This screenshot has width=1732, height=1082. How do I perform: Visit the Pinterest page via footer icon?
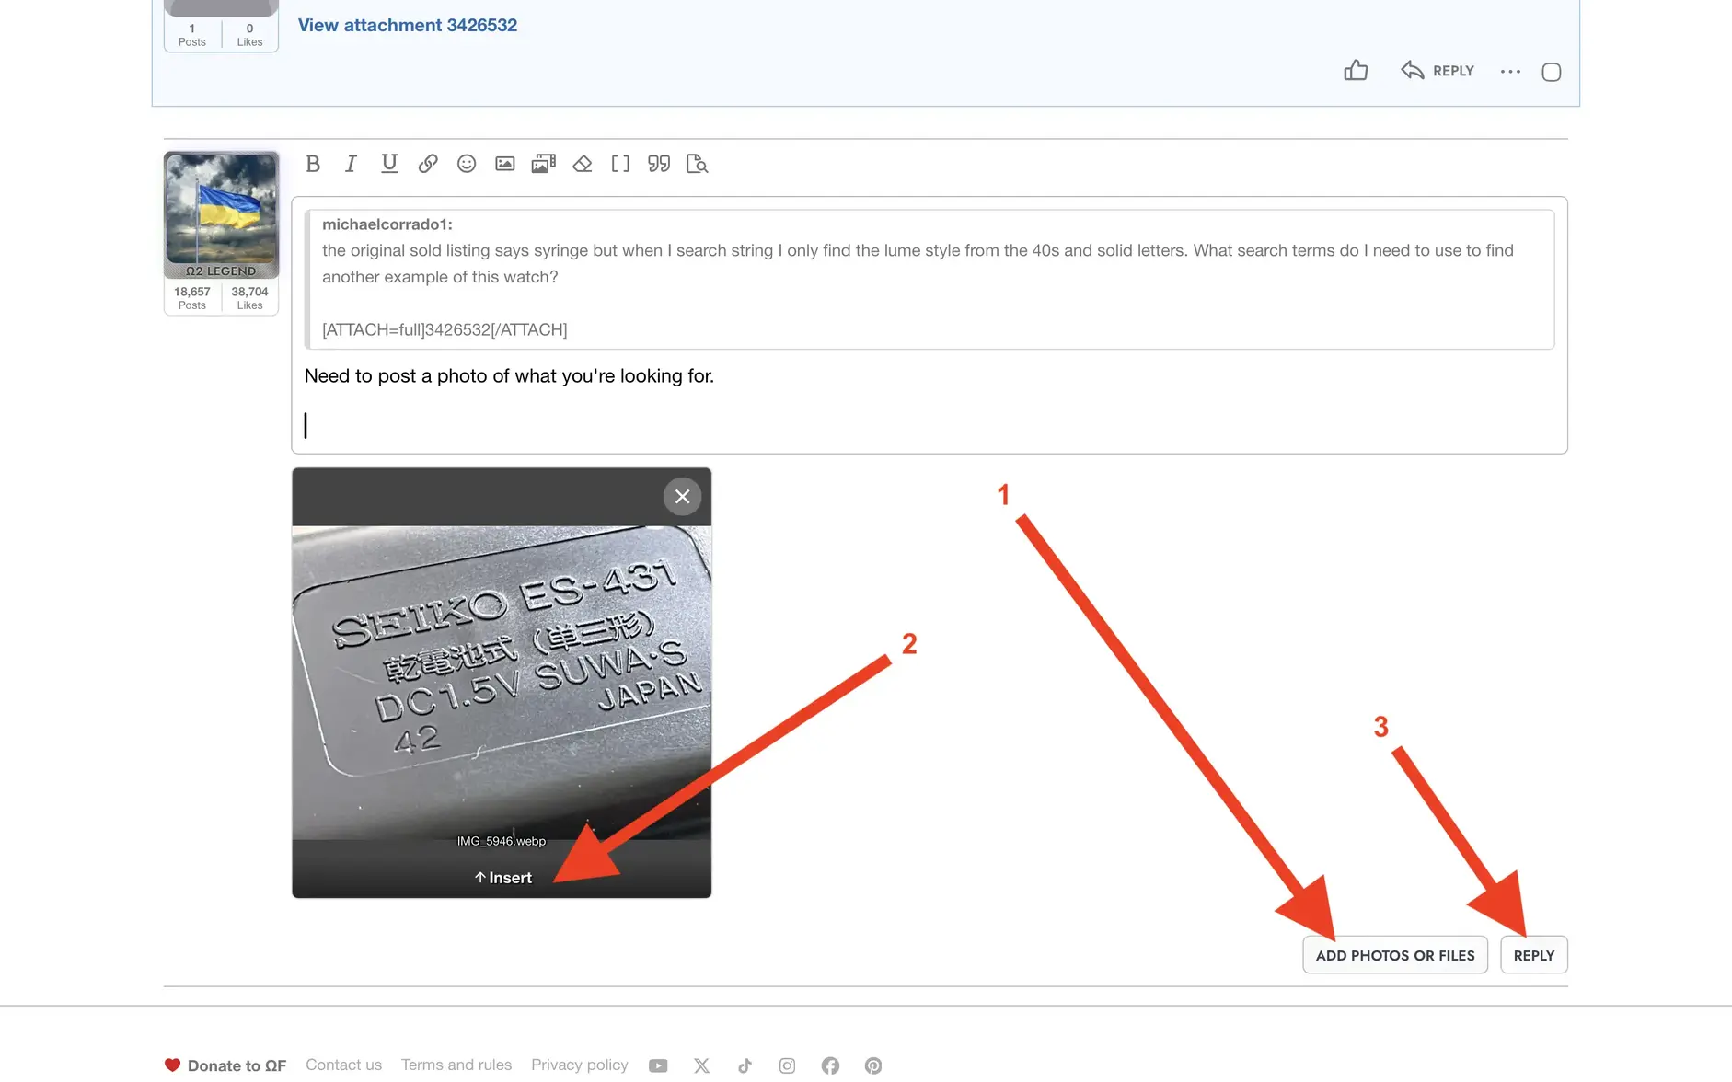pyautogui.click(x=873, y=1065)
